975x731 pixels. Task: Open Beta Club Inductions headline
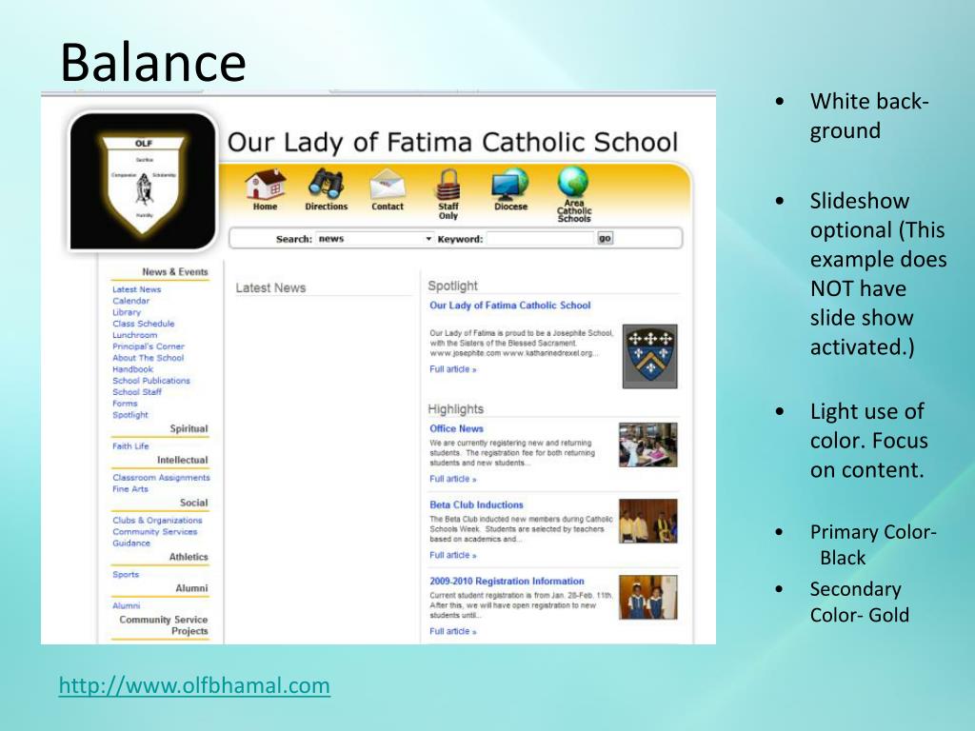coord(476,504)
